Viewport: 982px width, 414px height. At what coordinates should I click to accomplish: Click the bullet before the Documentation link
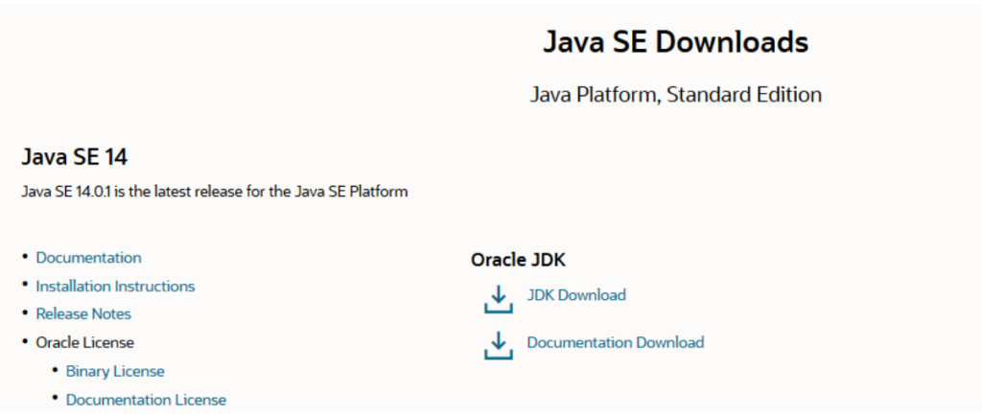click(25, 258)
